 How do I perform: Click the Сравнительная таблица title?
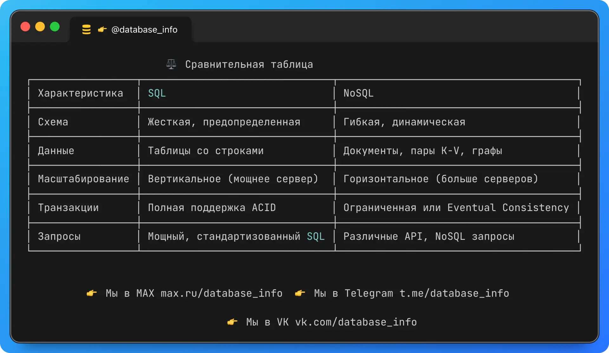(x=249, y=64)
